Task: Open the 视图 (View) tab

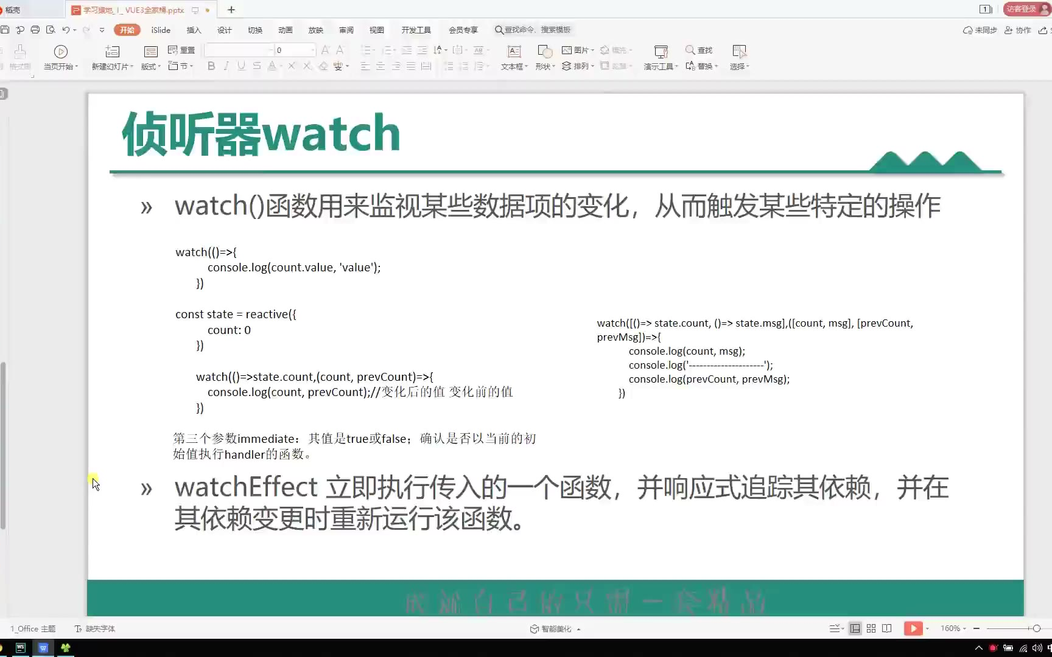Action: coord(376,30)
